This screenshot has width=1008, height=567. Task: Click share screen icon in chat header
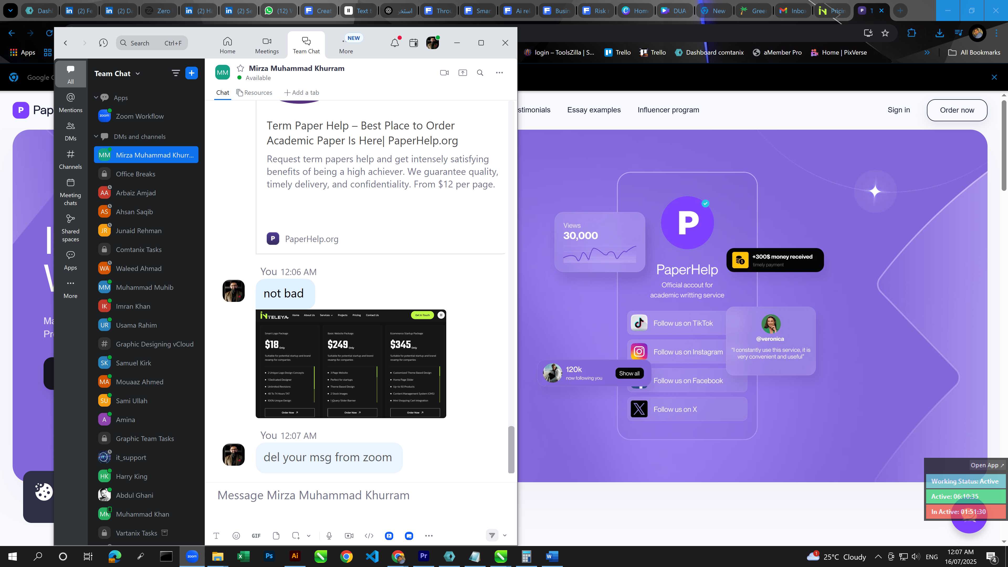point(463,73)
